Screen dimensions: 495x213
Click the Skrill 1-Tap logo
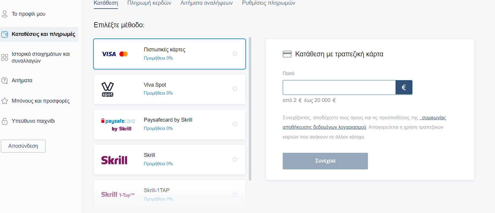click(118, 195)
